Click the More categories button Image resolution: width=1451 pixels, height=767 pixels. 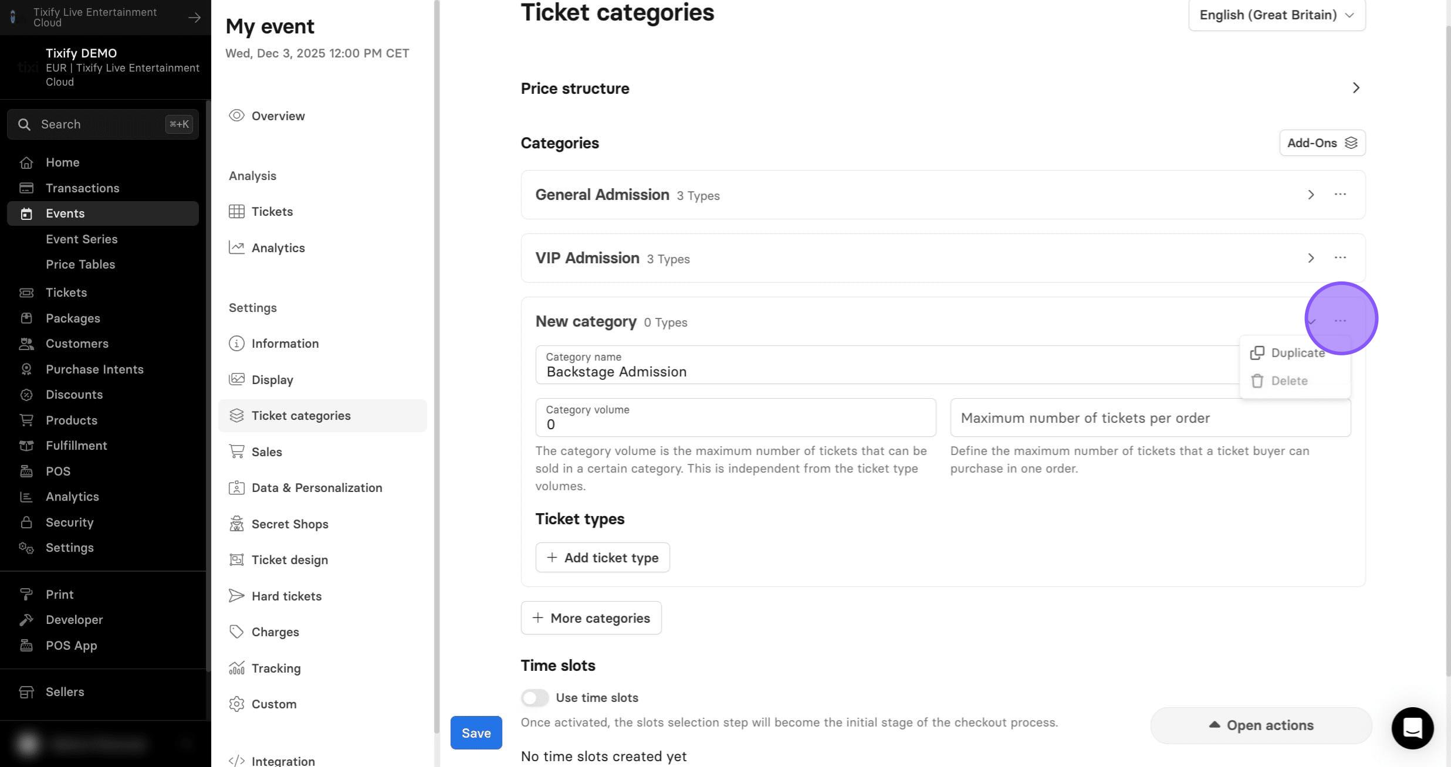coord(591,618)
